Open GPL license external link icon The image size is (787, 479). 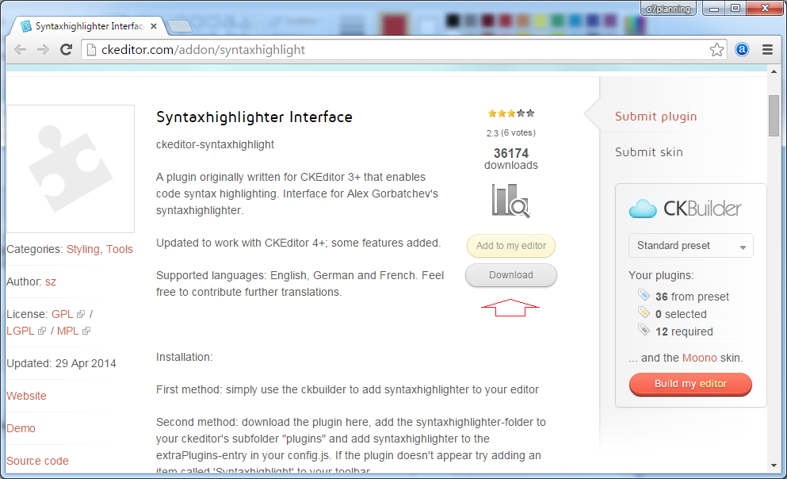coord(81,314)
